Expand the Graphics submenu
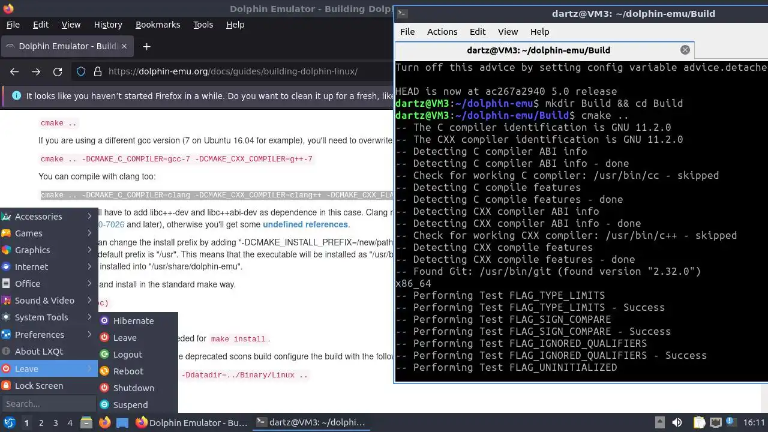The height and width of the screenshot is (432, 768). (49, 250)
